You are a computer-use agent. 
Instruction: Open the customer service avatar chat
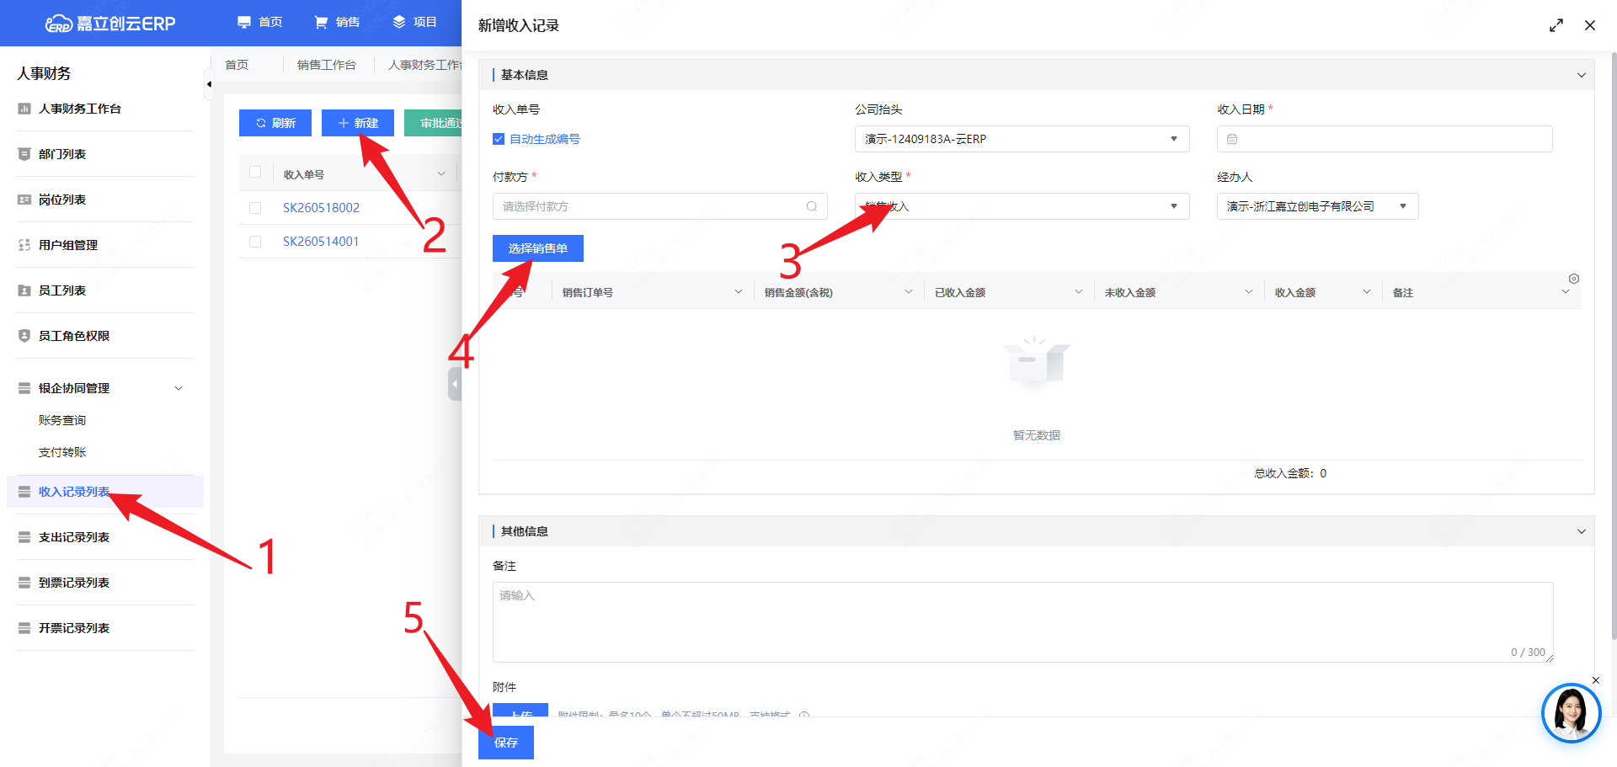1571,713
